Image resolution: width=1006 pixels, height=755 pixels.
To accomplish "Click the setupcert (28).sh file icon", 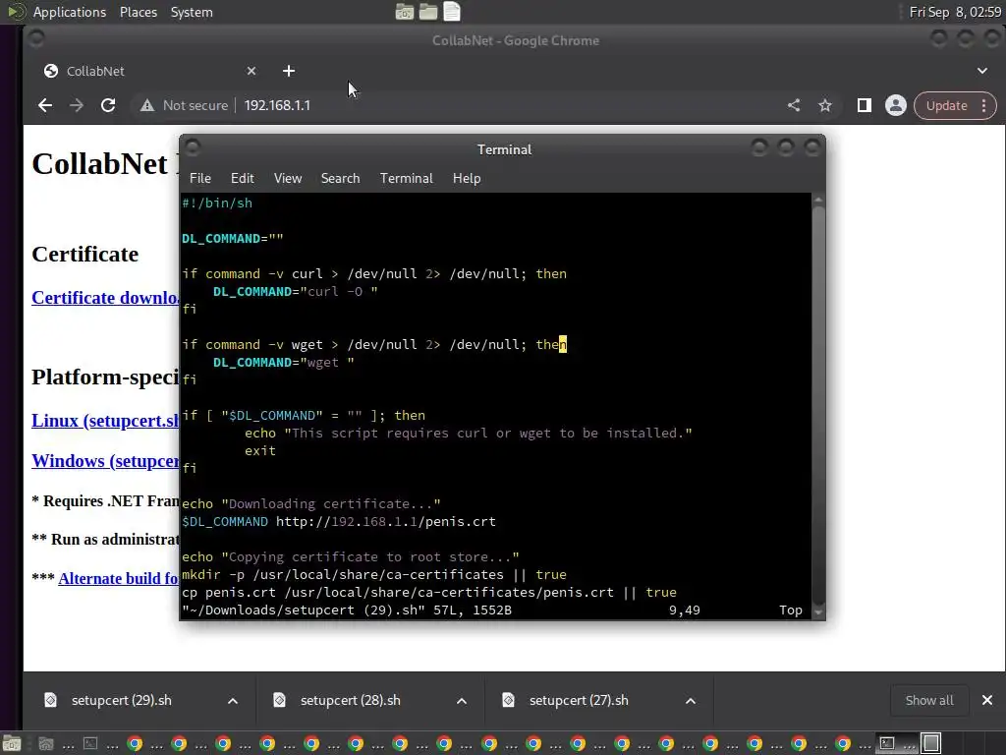I will point(280,700).
